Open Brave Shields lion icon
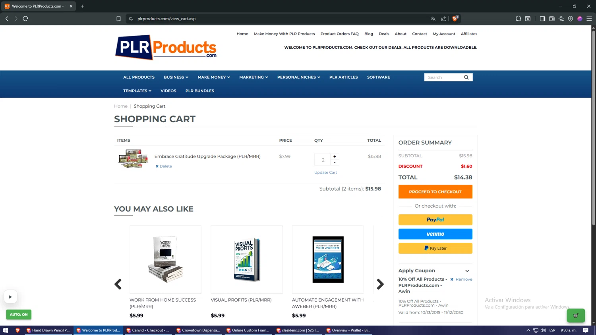The width and height of the screenshot is (596, 335). coord(455,18)
